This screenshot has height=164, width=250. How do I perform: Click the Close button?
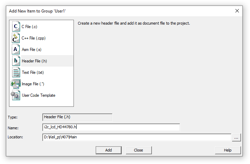click(139, 150)
